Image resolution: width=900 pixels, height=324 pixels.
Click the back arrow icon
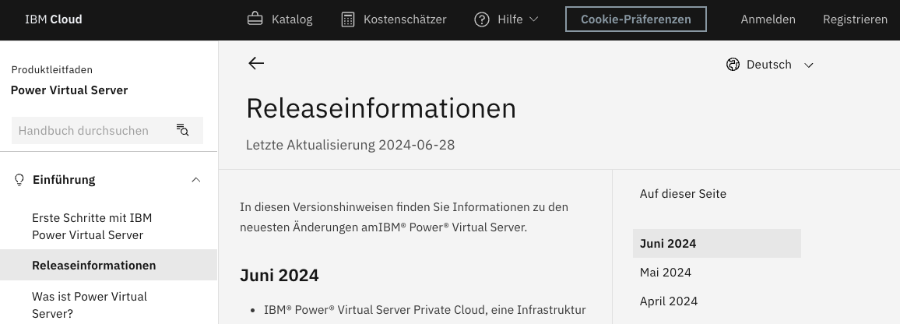[256, 63]
